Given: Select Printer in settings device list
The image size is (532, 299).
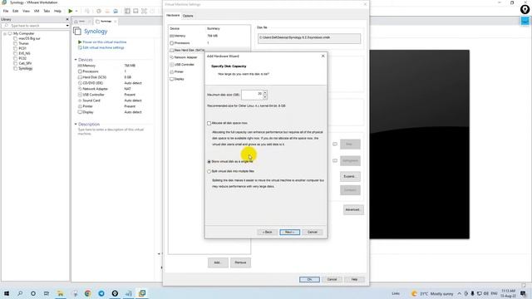Looking at the screenshot, I should pyautogui.click(x=179, y=72).
